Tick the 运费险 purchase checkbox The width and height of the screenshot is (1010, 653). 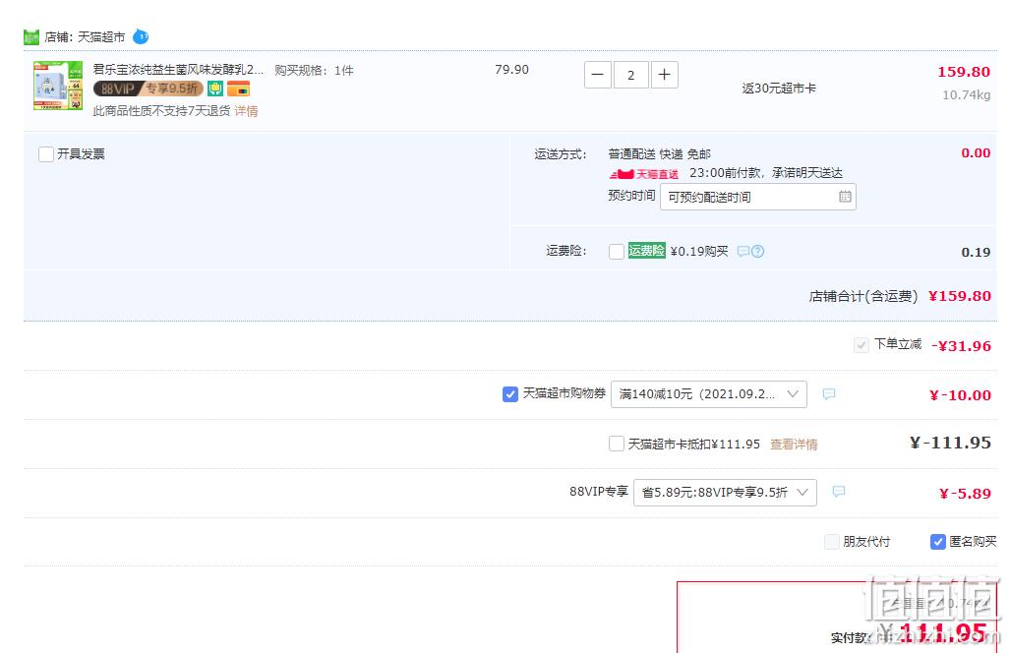pos(617,251)
